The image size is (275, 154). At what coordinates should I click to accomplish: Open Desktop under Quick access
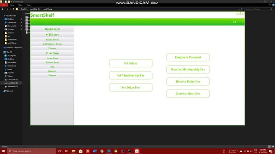(10, 19)
